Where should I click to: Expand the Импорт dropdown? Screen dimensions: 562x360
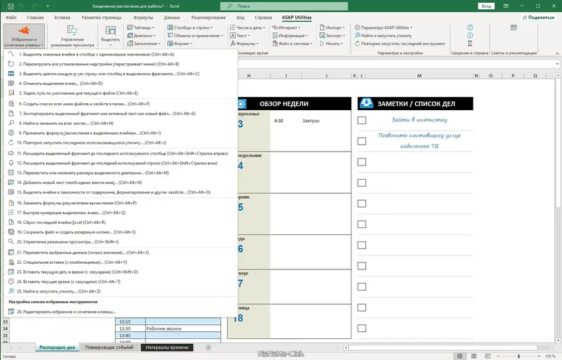click(x=332, y=27)
